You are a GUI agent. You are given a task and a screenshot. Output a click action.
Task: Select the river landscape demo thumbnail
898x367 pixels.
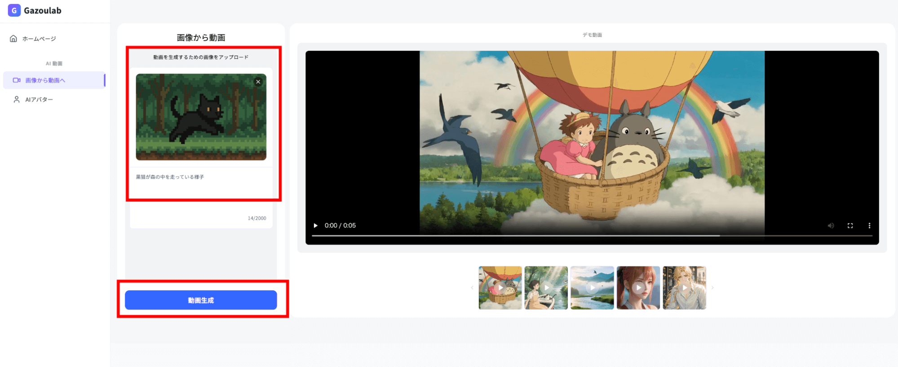[x=592, y=288]
